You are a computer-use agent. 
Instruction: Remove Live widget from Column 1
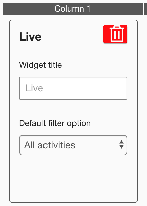[115, 34]
